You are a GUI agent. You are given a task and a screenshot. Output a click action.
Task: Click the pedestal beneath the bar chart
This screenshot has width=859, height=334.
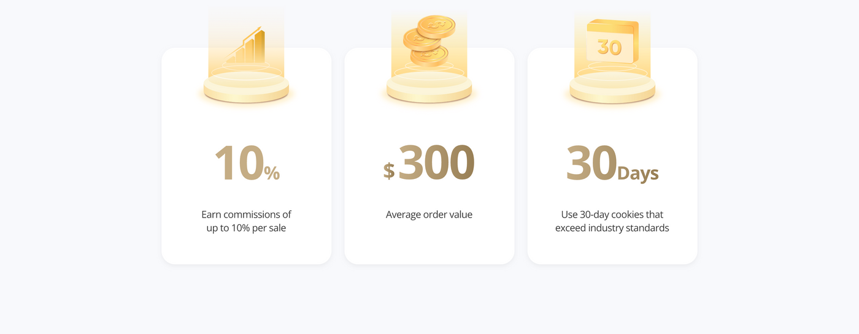[x=246, y=89]
